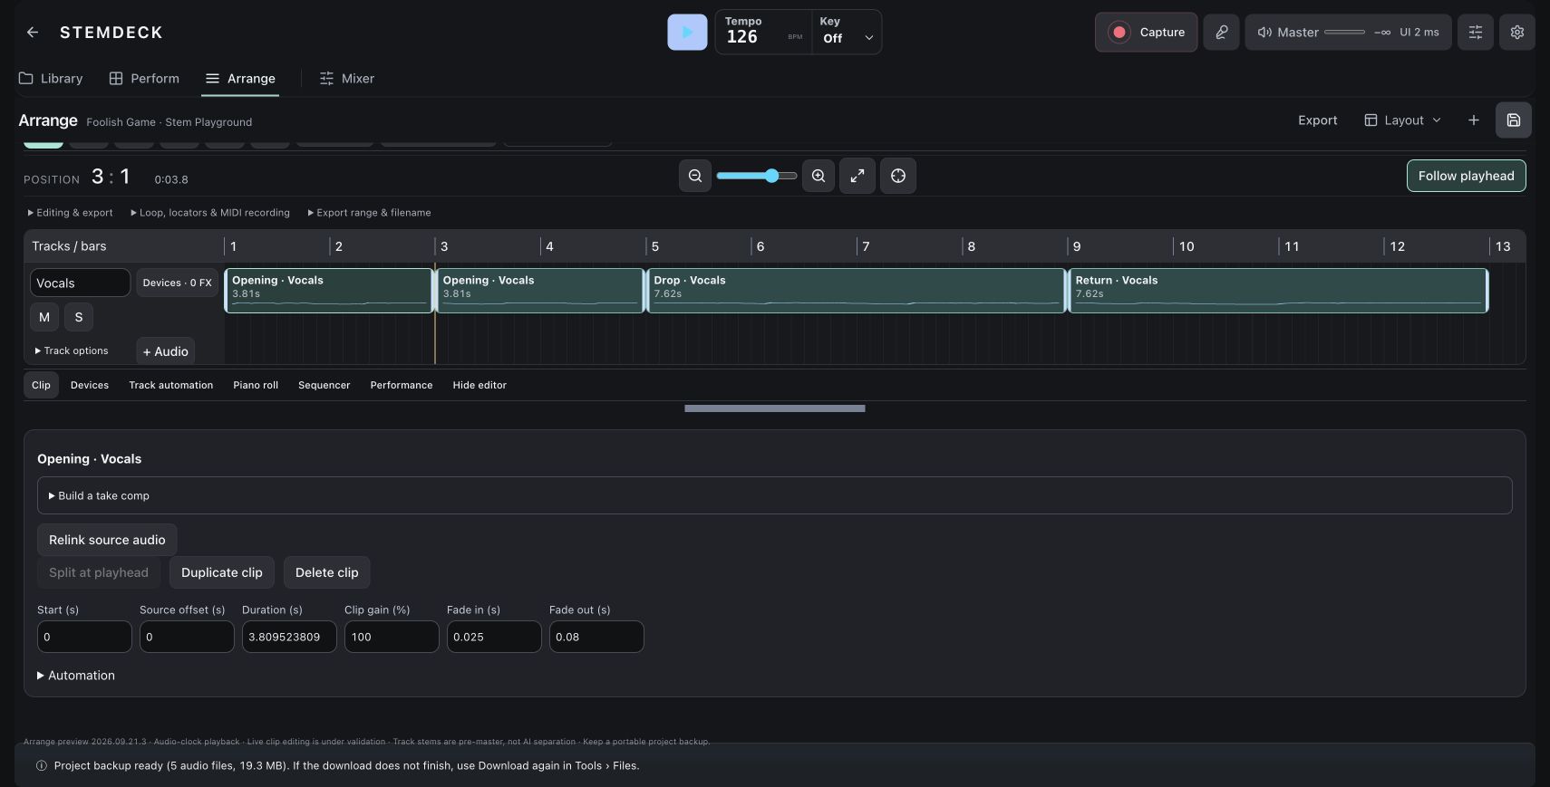Toggle Follow playhead

[x=1466, y=176]
